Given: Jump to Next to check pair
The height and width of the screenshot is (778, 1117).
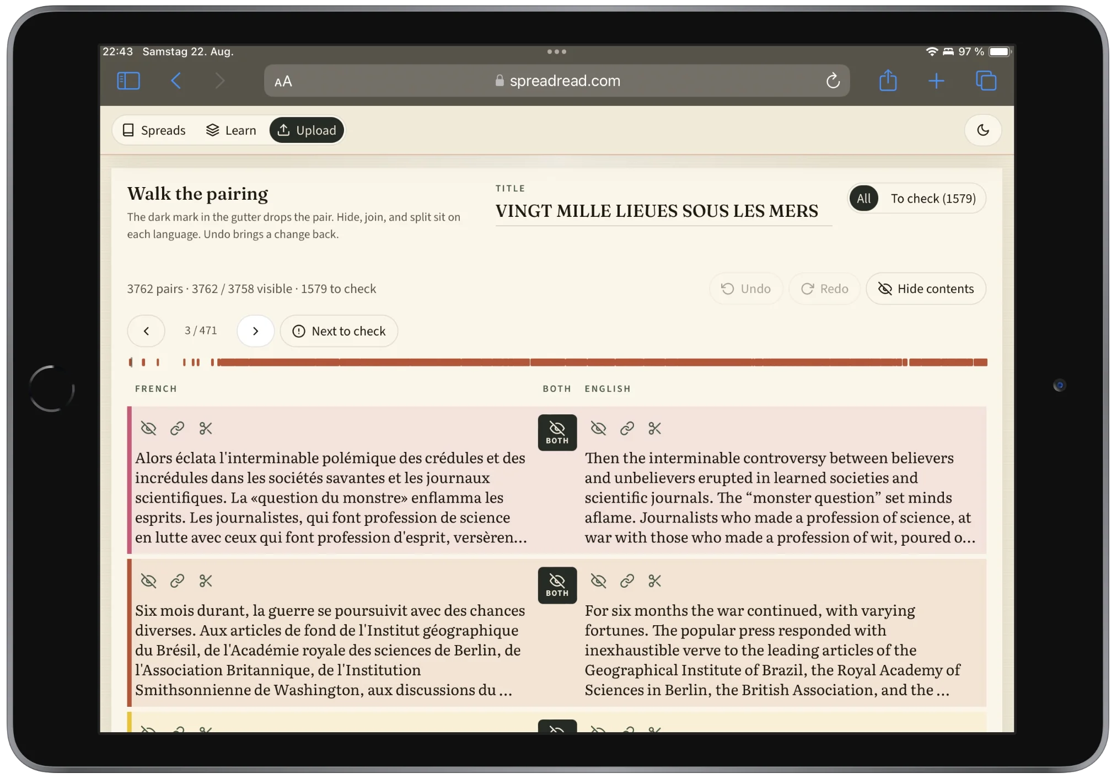Looking at the screenshot, I should pyautogui.click(x=339, y=331).
